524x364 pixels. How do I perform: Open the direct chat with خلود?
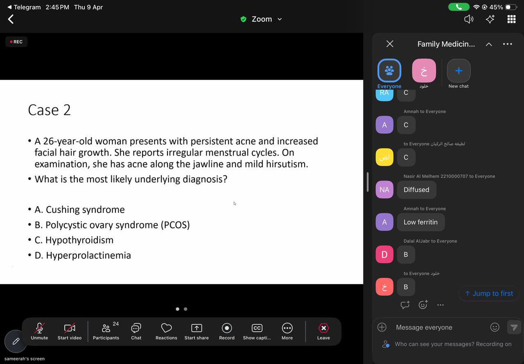424,73
